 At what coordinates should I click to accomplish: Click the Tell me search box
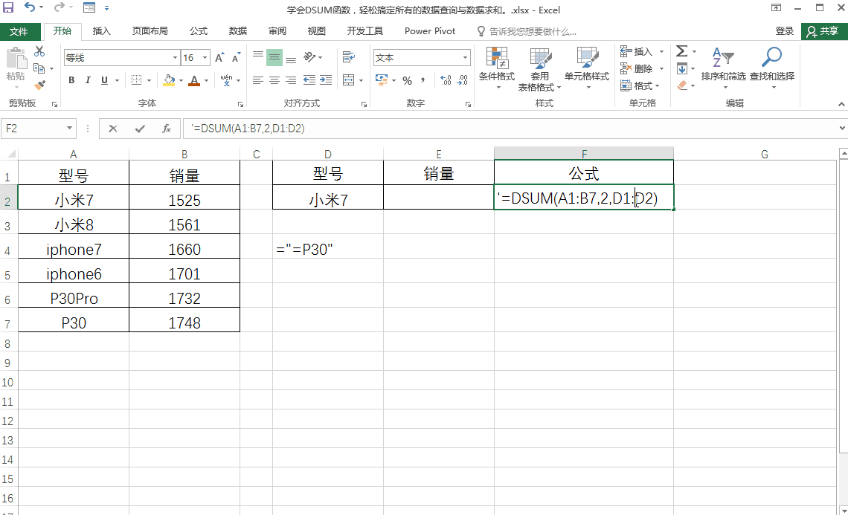coord(527,31)
